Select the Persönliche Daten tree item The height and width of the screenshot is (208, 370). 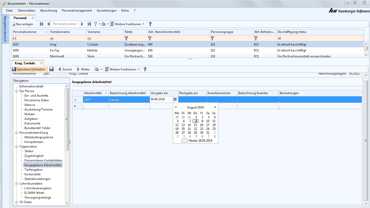pyautogui.click(x=37, y=100)
